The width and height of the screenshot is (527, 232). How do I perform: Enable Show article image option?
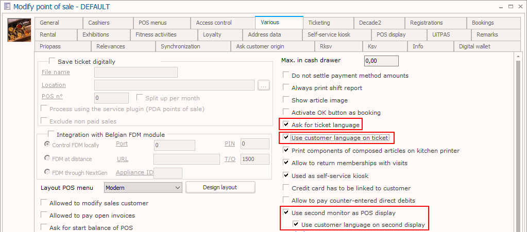[286, 100]
